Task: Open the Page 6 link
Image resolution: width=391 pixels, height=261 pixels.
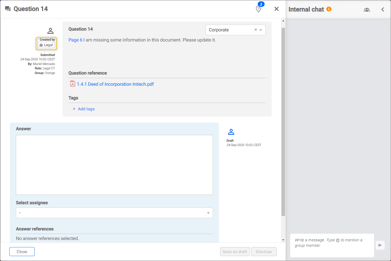Action: tap(75, 40)
